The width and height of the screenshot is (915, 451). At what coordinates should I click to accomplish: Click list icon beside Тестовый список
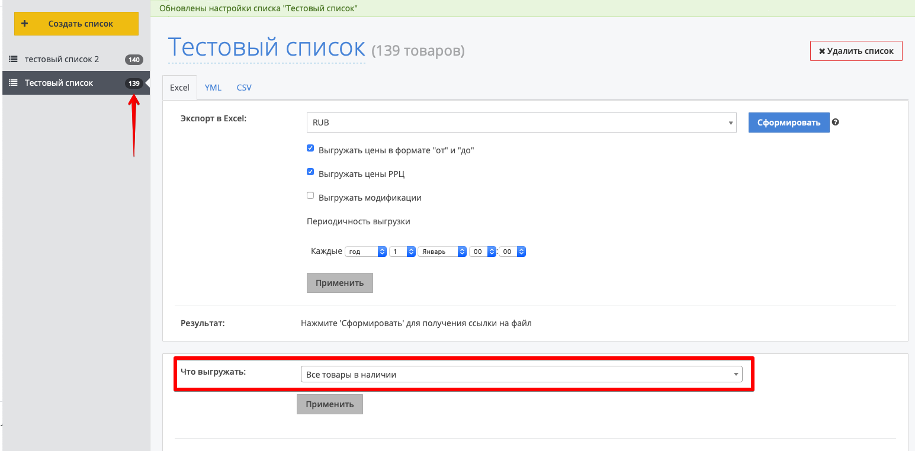[13, 83]
